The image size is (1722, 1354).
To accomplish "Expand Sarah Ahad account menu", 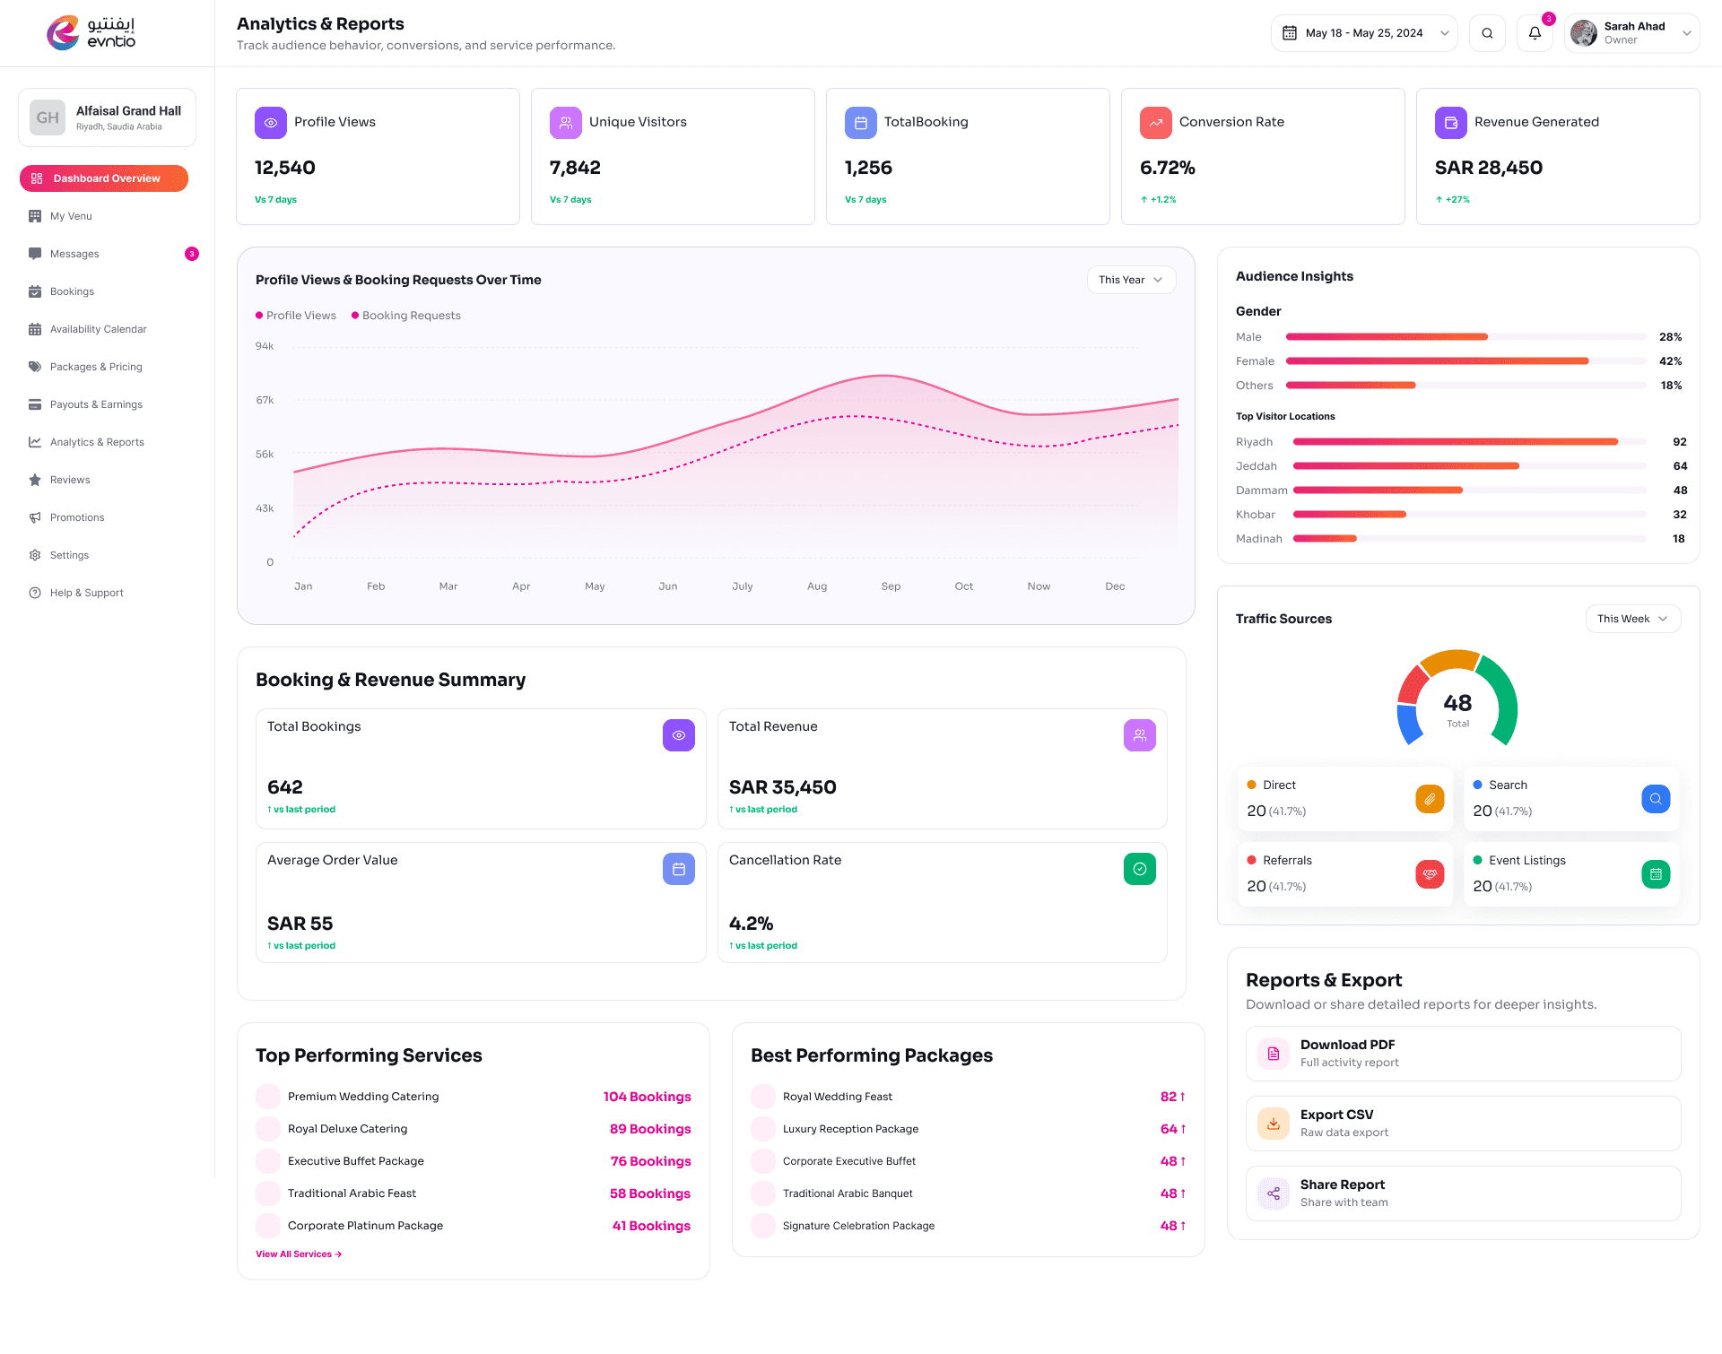I will [1631, 33].
